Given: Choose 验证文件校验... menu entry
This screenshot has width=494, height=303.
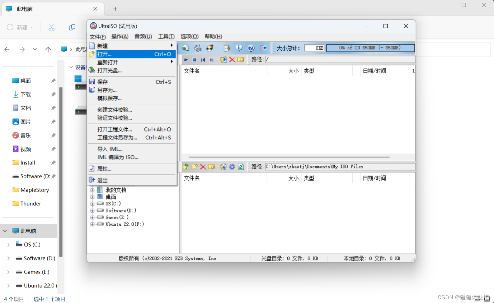Looking at the screenshot, I should point(132,118).
